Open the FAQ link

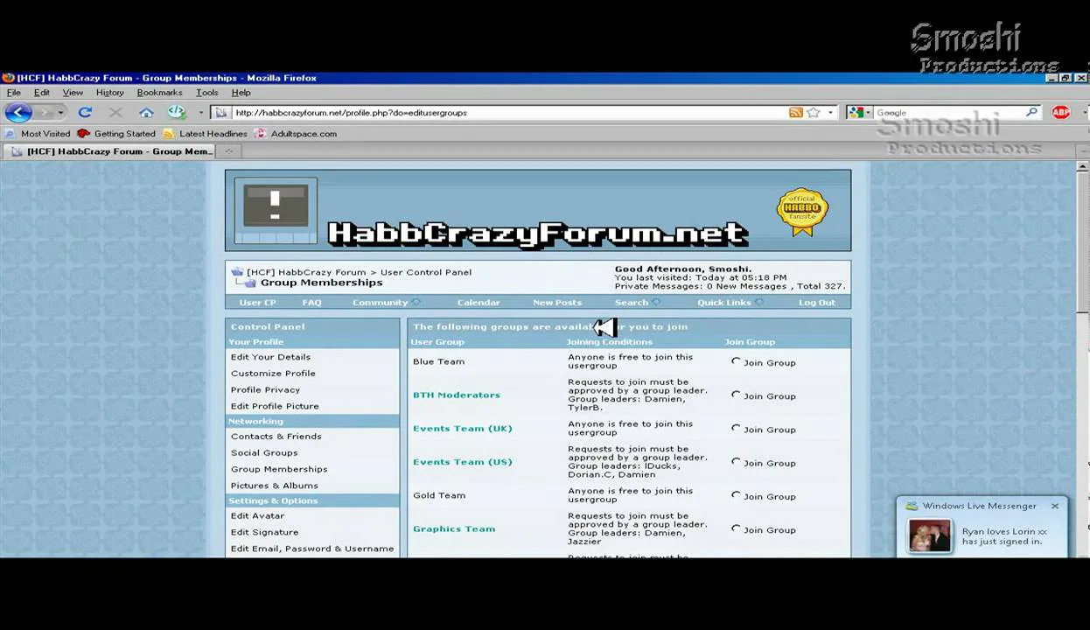[x=311, y=303]
